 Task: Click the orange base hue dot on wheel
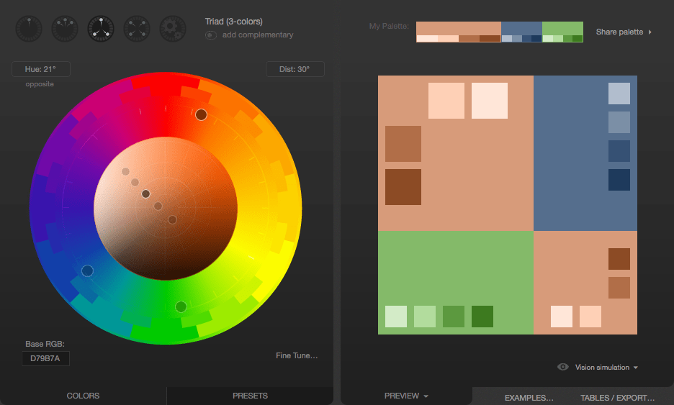[201, 114]
